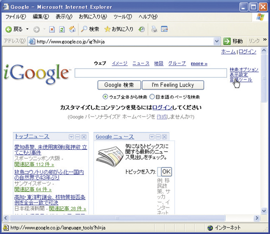Open the お気に入り(A) menu
The image size is (270, 234).
click(93, 16)
